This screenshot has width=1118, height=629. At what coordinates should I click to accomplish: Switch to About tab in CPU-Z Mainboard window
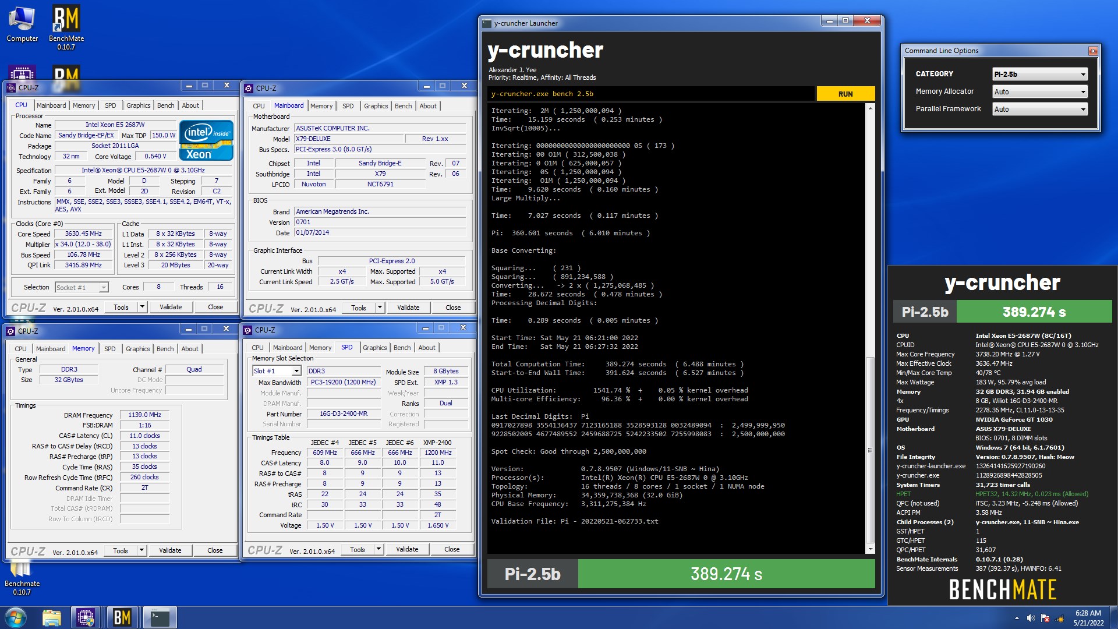[428, 106]
